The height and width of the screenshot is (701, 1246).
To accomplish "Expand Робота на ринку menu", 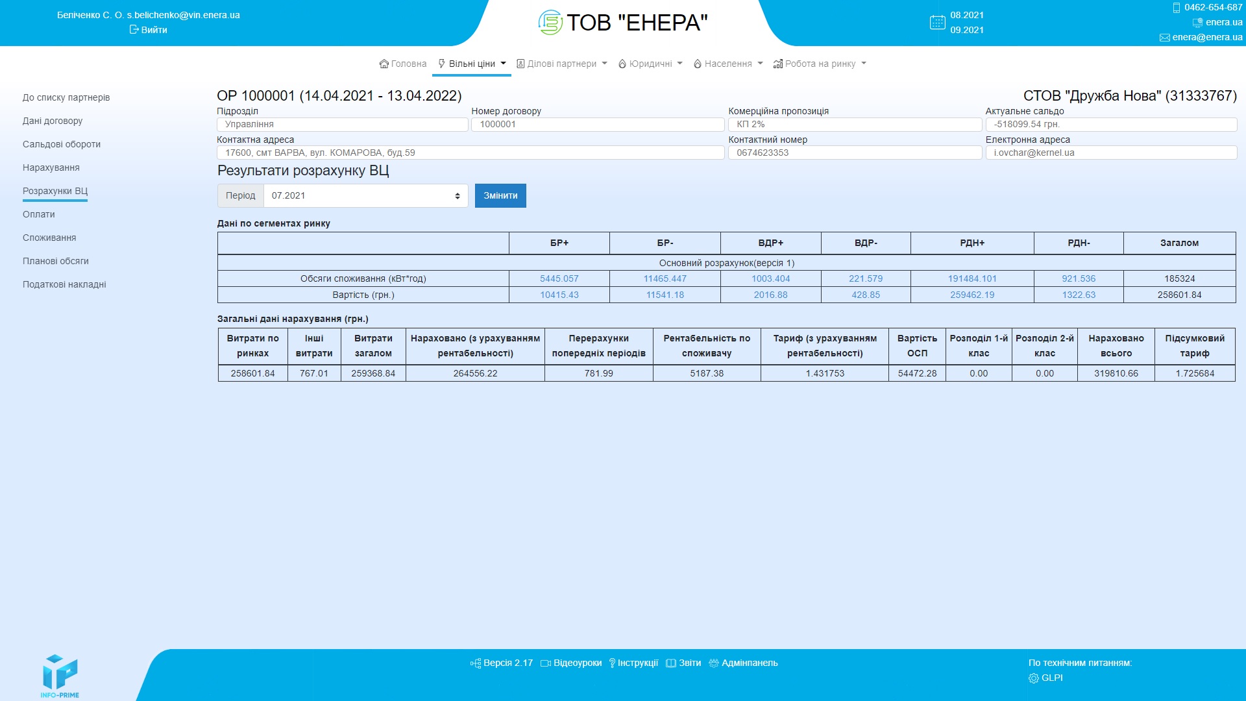I will pos(820,64).
